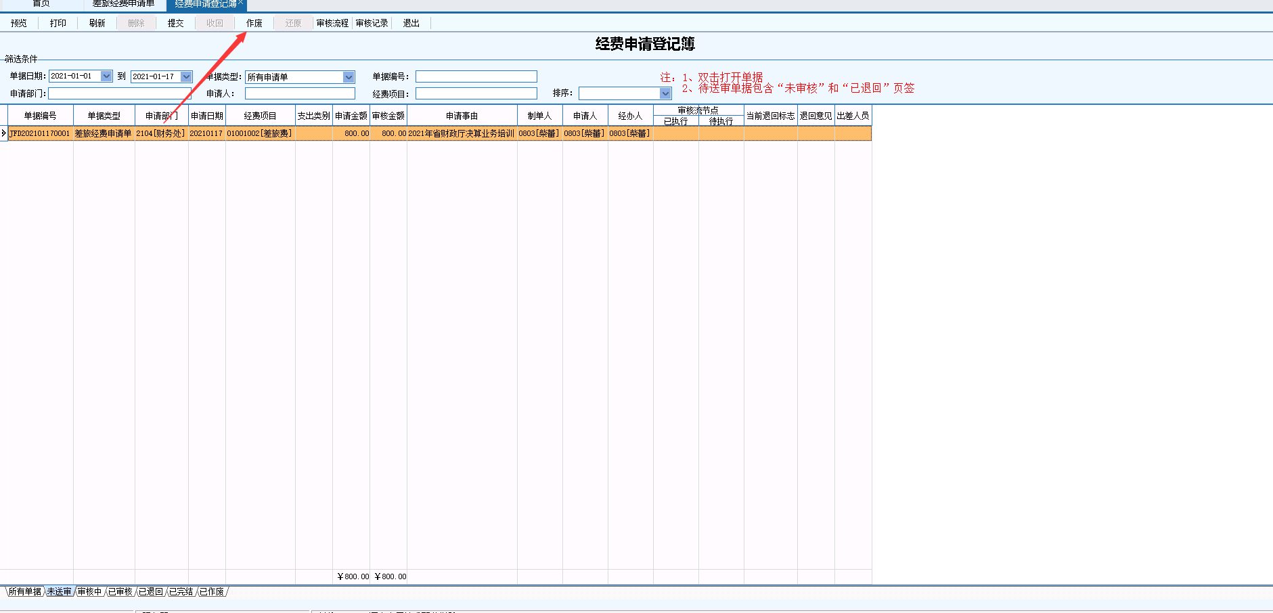Switch to the 已退回 bottom tab
This screenshot has width=1273, height=613.
click(x=151, y=592)
